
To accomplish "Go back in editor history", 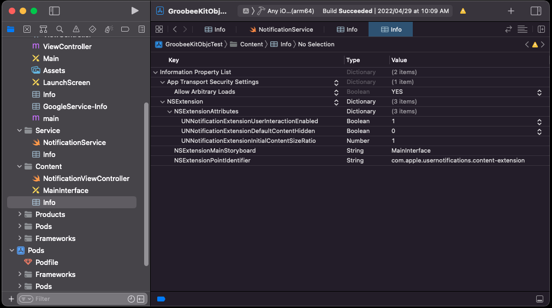I will [175, 29].
